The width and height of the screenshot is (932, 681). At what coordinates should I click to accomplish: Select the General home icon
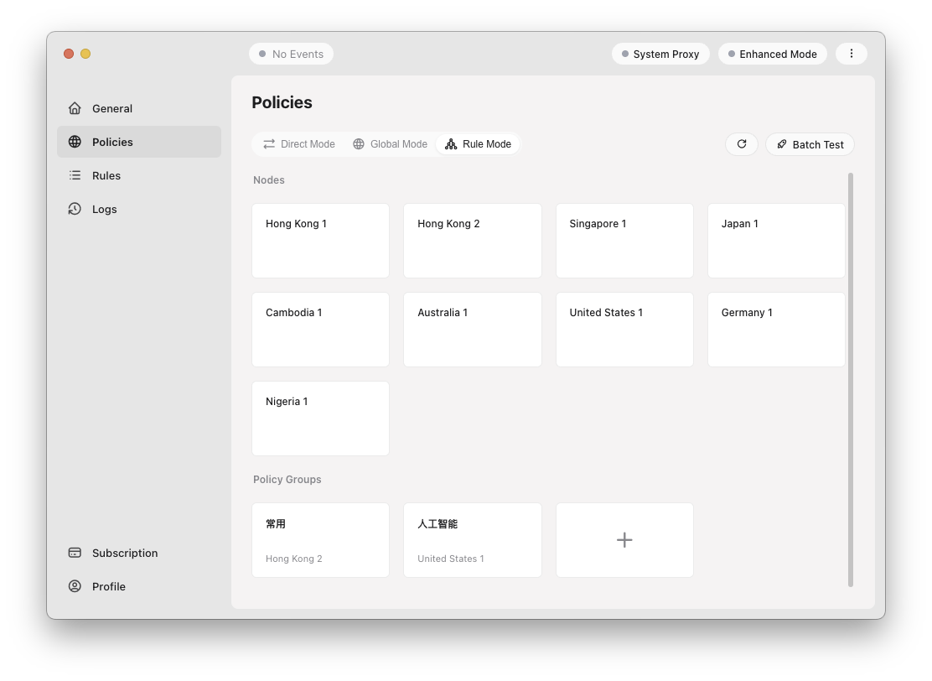point(75,108)
